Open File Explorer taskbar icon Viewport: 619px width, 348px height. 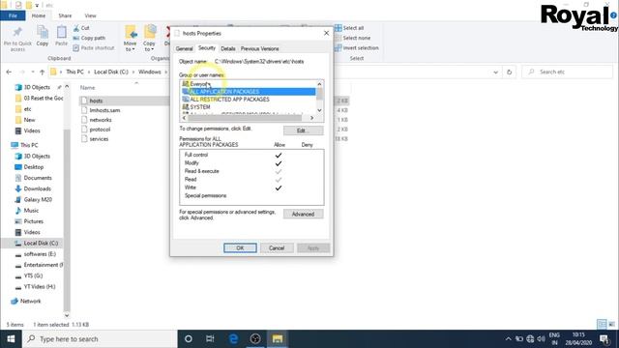point(278,339)
